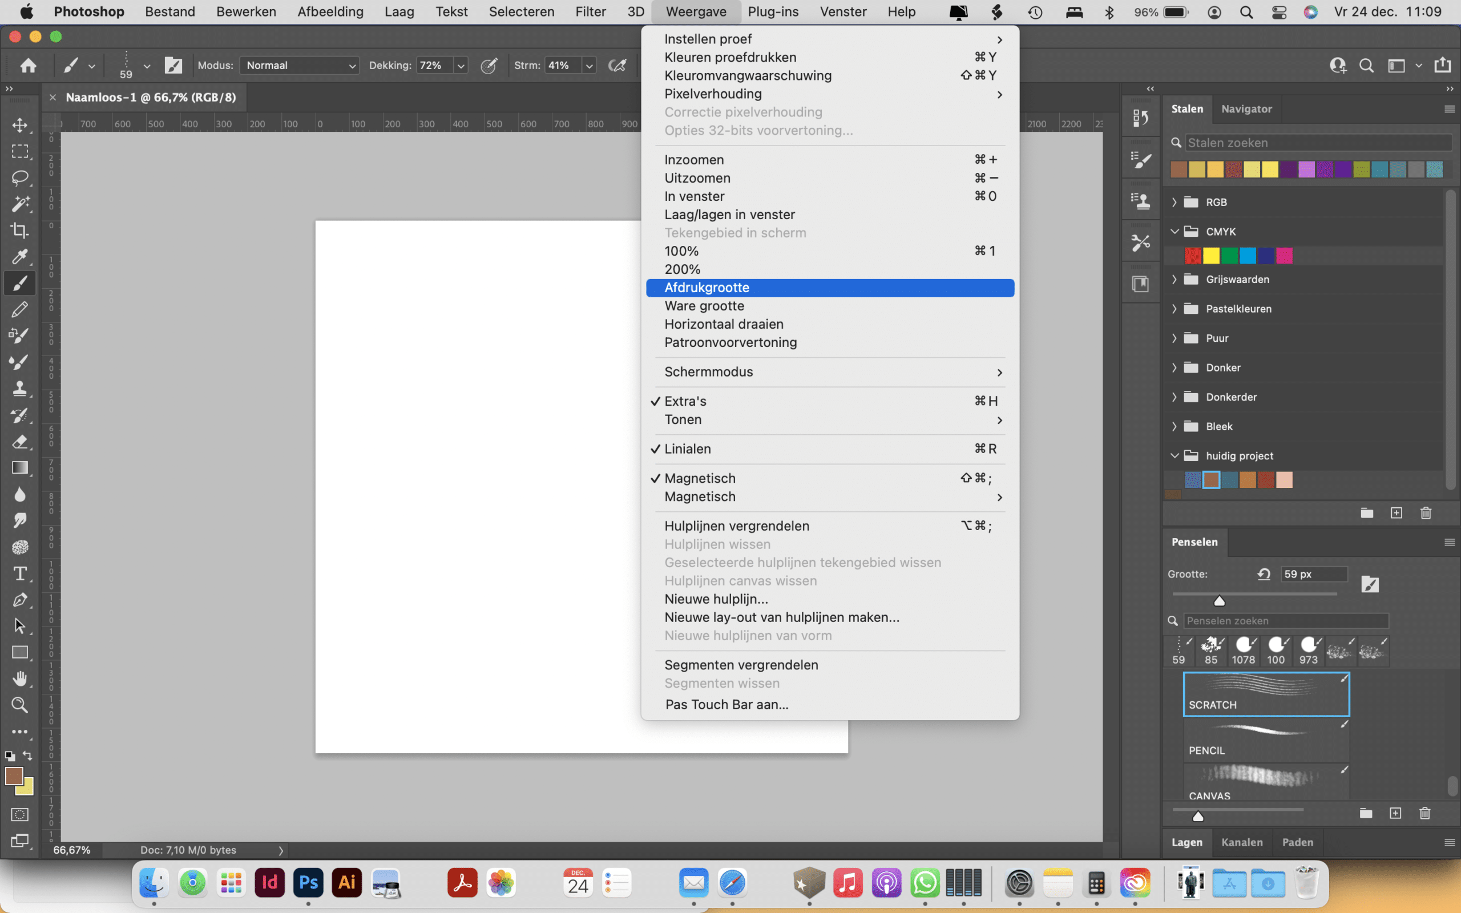Select the Magic Wand tool
Viewport: 1461px width, 913px height.
pos(20,204)
